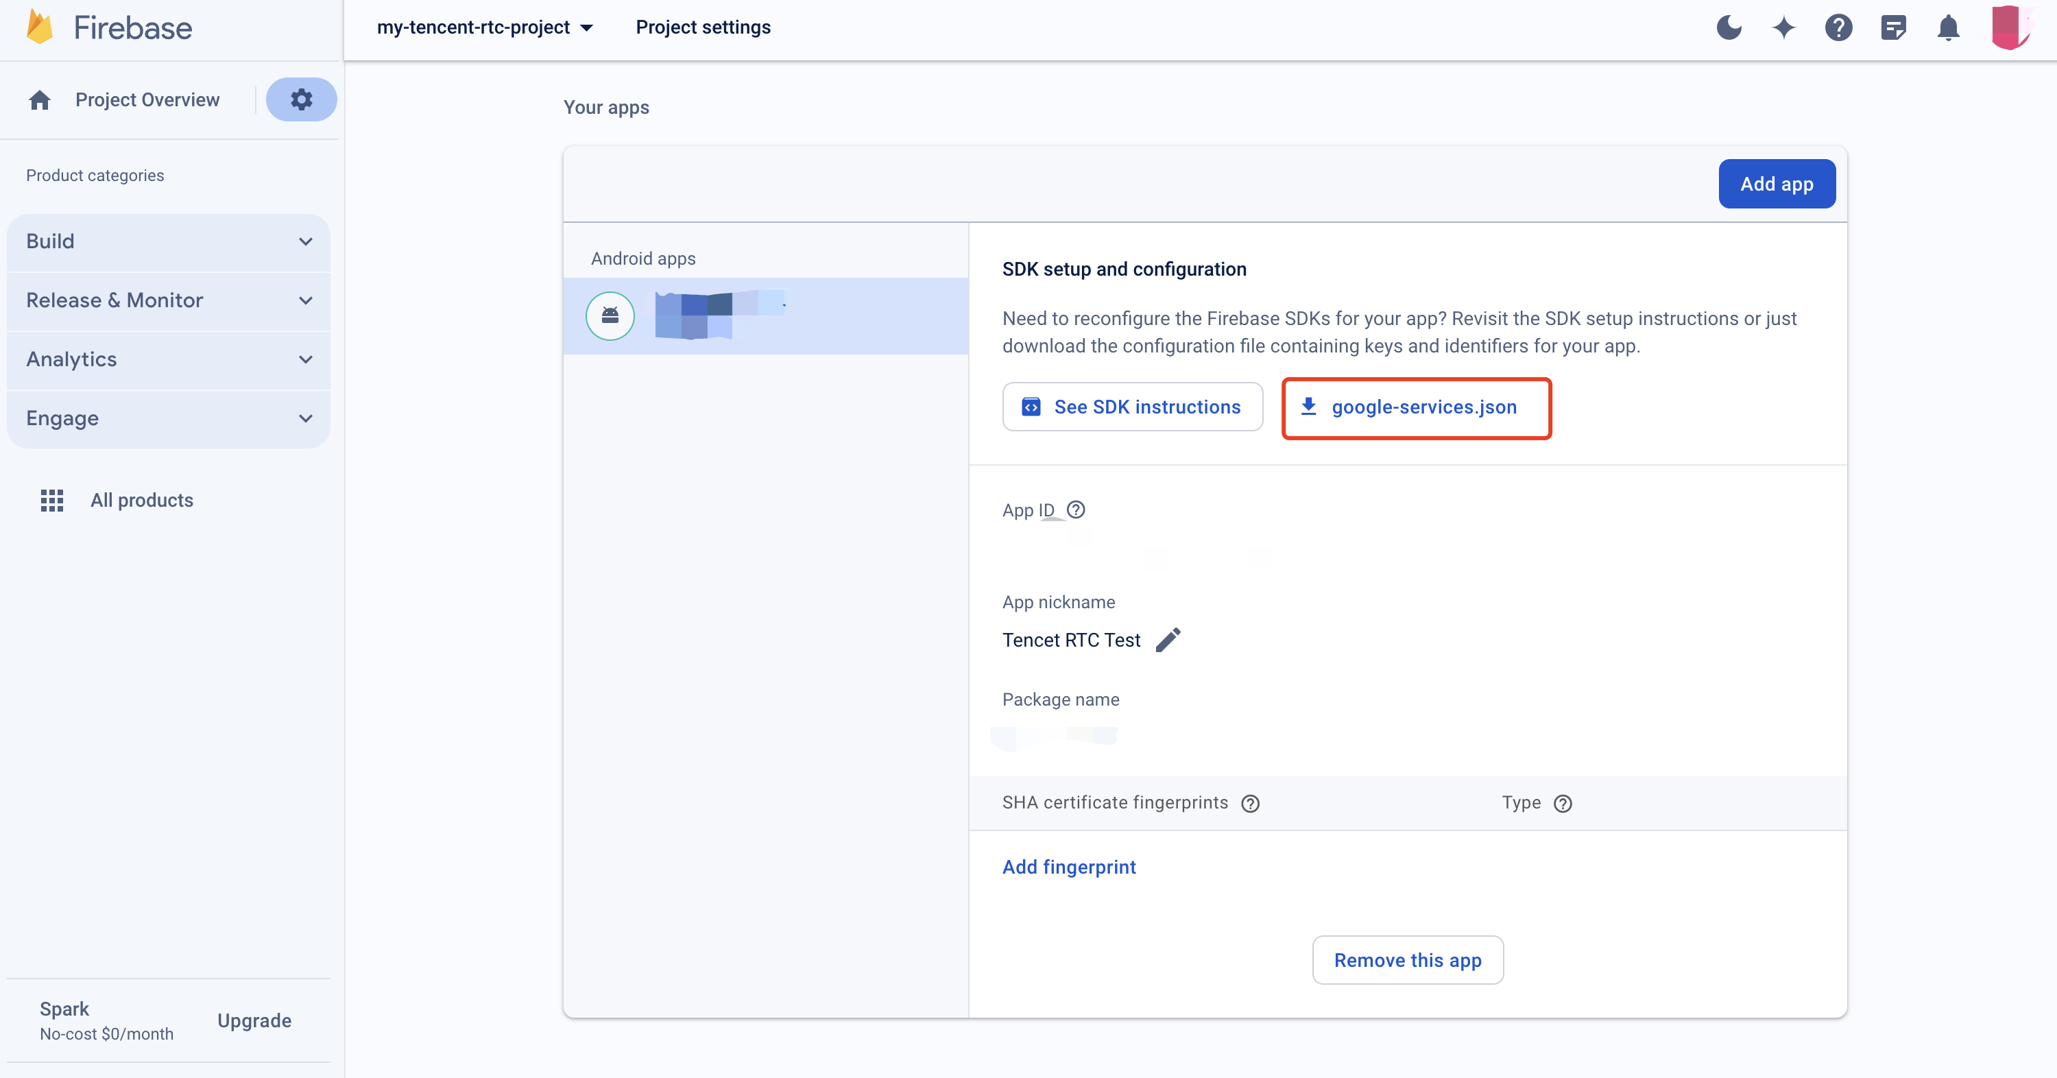Toggle dark mode moon icon

click(x=1729, y=28)
